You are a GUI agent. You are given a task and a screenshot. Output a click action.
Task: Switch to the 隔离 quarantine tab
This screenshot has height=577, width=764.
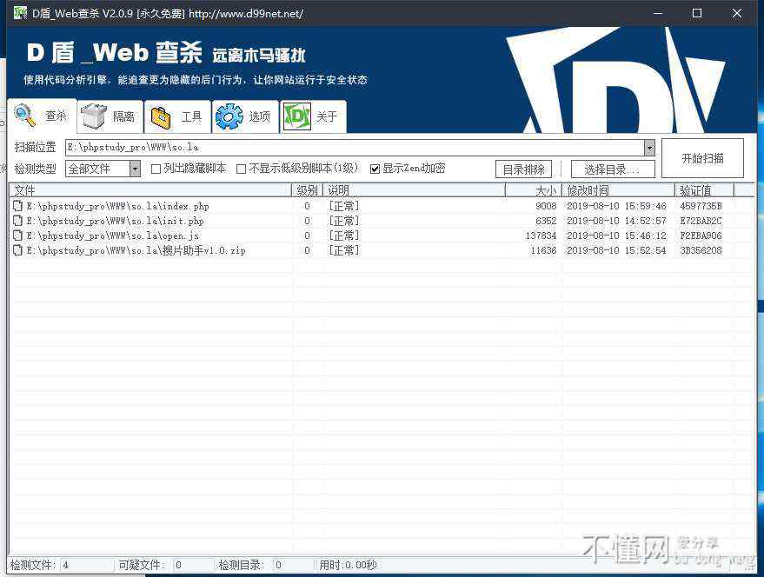pos(110,116)
